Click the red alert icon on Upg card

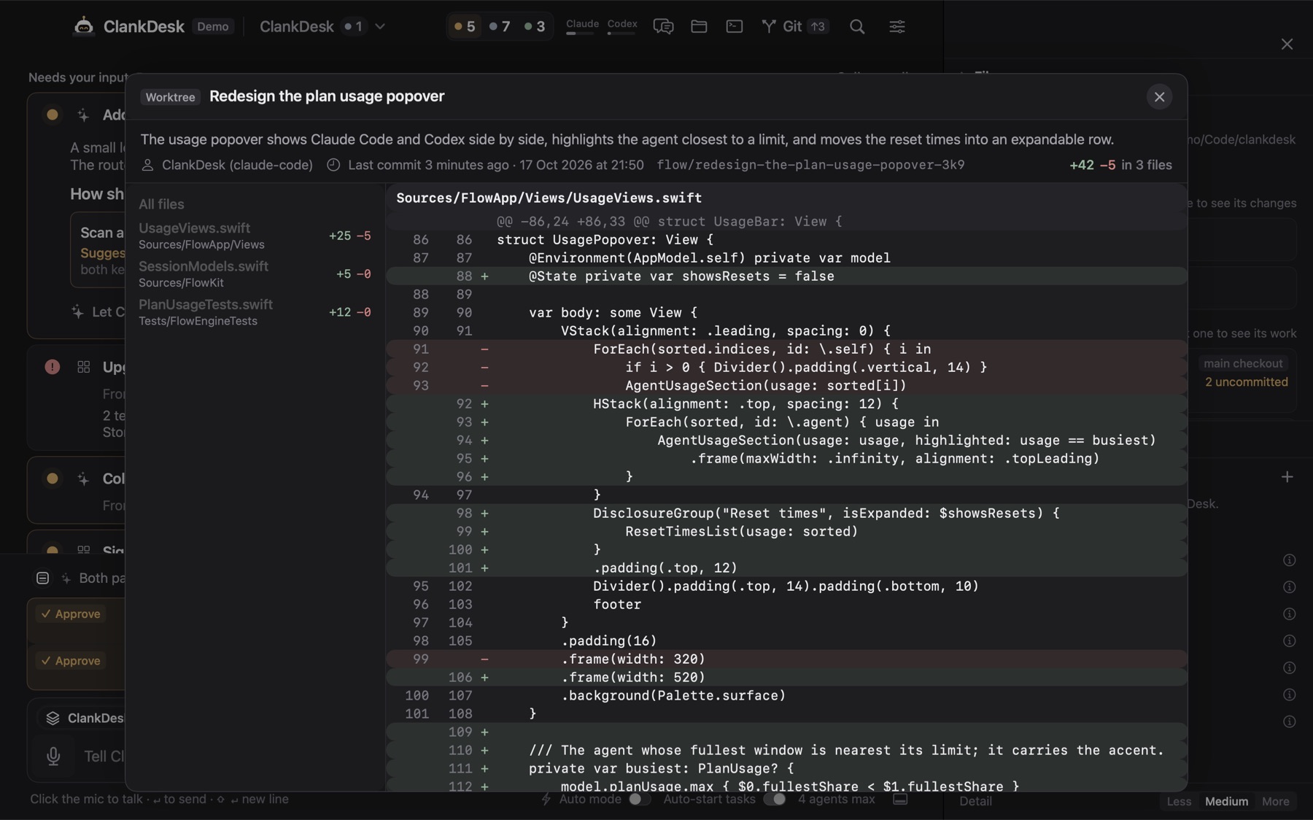point(52,367)
